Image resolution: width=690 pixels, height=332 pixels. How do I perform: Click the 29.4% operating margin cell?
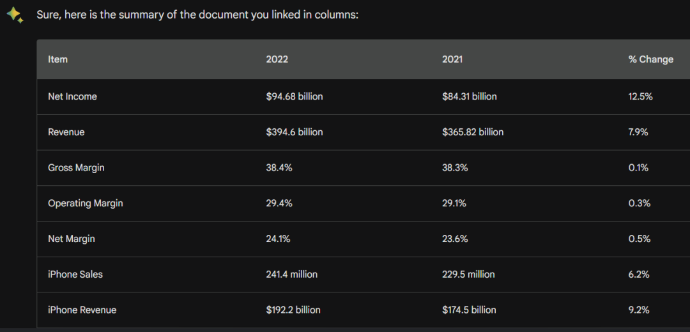click(279, 203)
